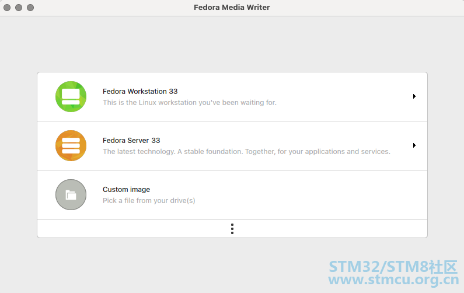Click the www.stmcu.org.cn watermark link
This screenshot has height=293, width=464.
[393, 280]
